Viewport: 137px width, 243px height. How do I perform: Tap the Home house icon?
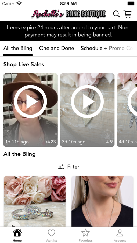pos(17,233)
